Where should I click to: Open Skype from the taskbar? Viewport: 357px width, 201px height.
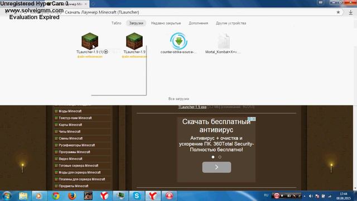137,196
